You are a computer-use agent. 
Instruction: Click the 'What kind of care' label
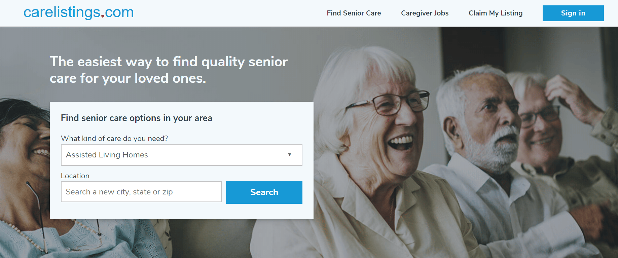pos(114,139)
